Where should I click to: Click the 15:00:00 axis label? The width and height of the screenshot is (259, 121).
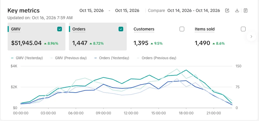[159, 113]
